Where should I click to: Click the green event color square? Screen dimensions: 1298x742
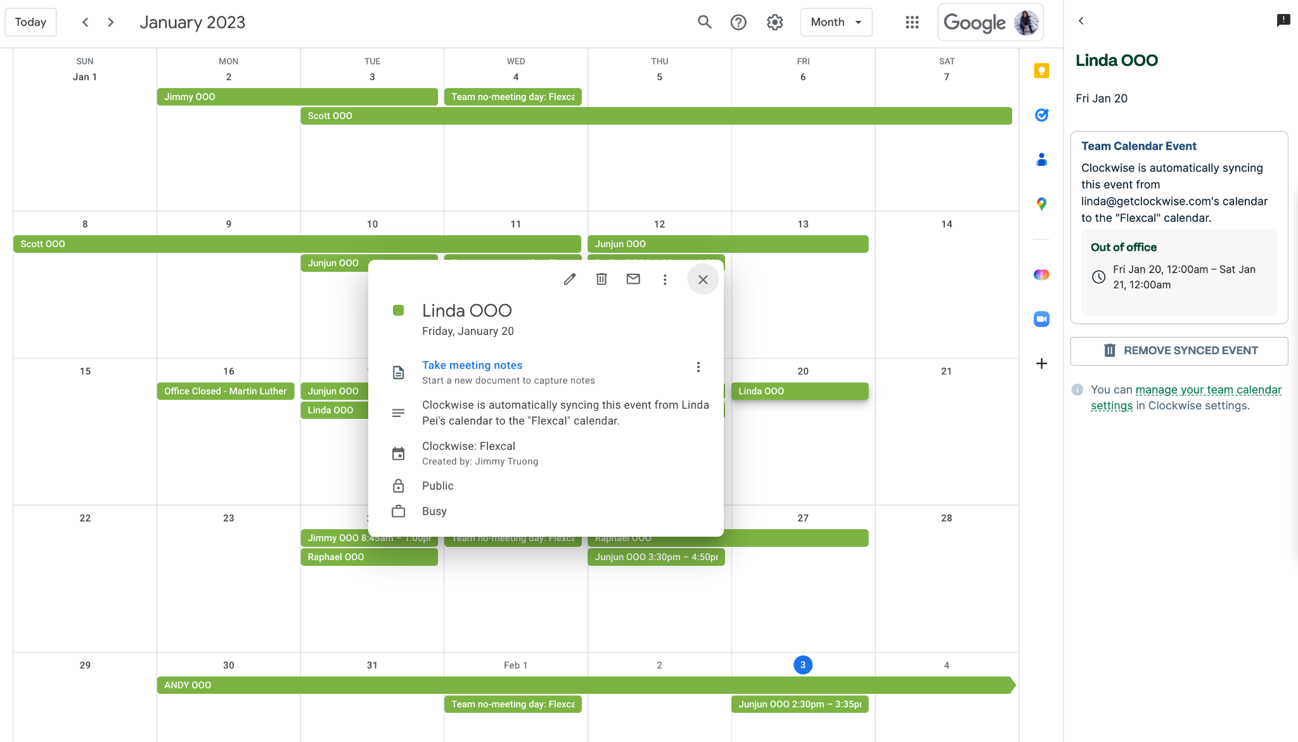tap(399, 310)
